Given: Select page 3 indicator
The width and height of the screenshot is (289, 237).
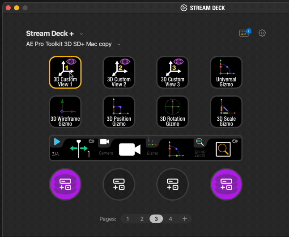Looking at the screenshot, I should tap(156, 219).
